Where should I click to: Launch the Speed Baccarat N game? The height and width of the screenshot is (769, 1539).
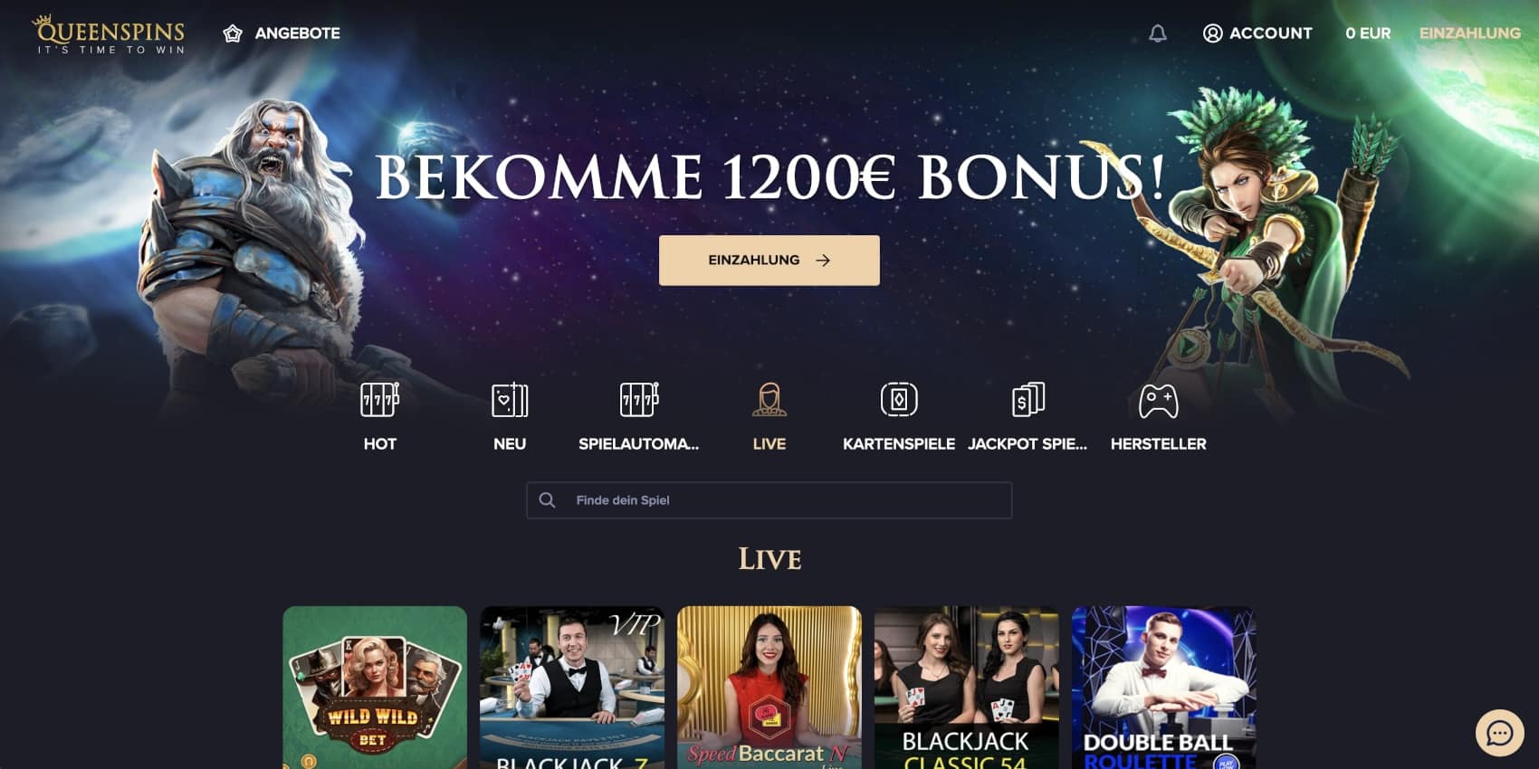[x=769, y=688]
